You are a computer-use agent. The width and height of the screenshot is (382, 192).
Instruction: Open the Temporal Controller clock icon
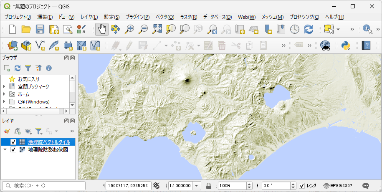tap(295, 29)
